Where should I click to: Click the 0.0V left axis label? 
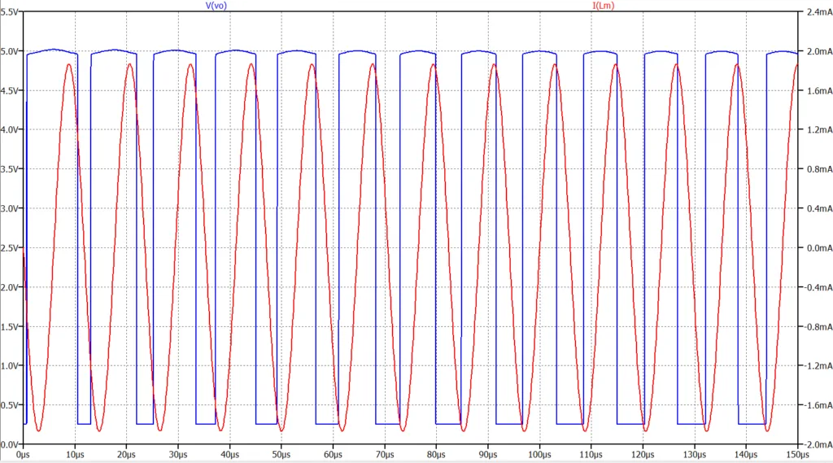[10, 444]
